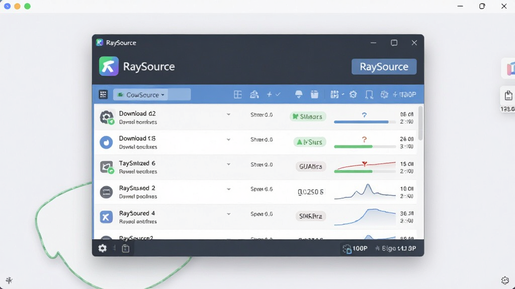Switch to table layout view in toolbar
The width and height of the screenshot is (515, 289).
(x=237, y=95)
